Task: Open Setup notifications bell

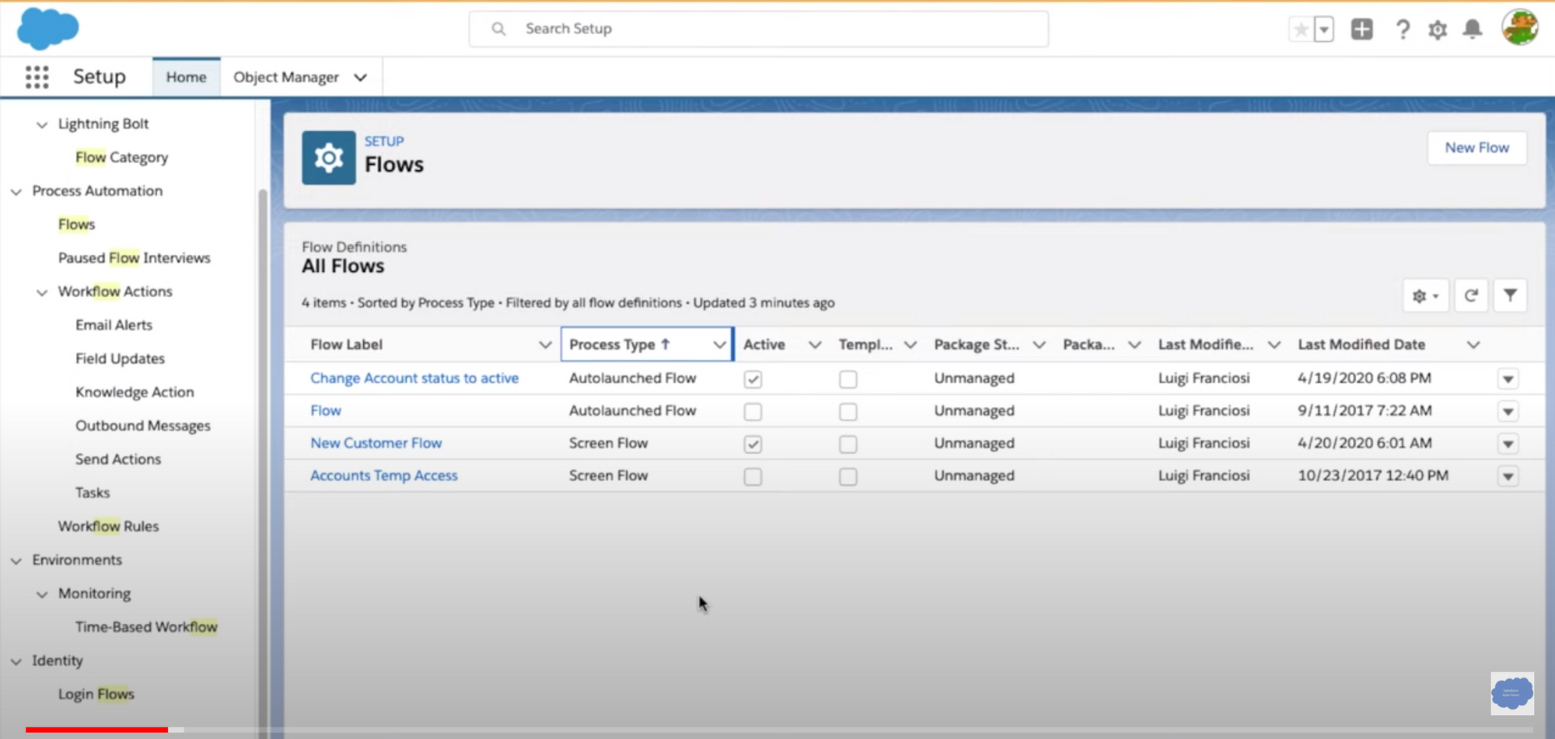Action: 1472,29
